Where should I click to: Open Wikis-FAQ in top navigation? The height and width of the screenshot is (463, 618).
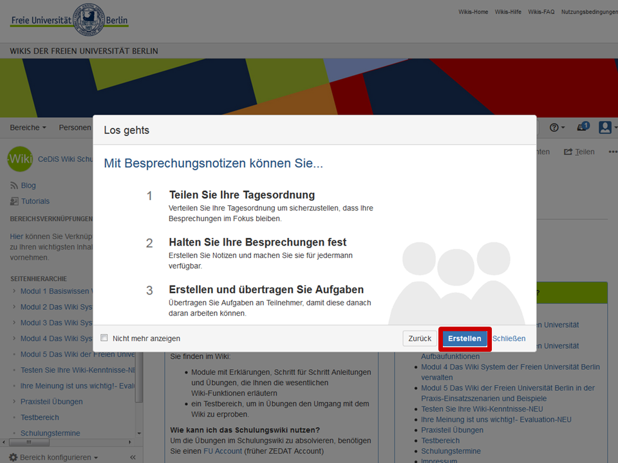[541, 12]
